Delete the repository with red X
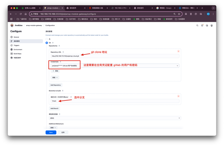Image resolution: width=224 pixels, height=146 pixels. click(179, 51)
